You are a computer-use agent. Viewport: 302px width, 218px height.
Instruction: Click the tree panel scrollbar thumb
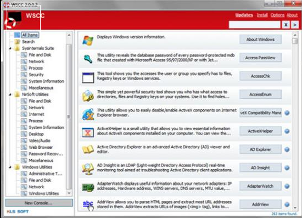pyautogui.click(x=69, y=116)
